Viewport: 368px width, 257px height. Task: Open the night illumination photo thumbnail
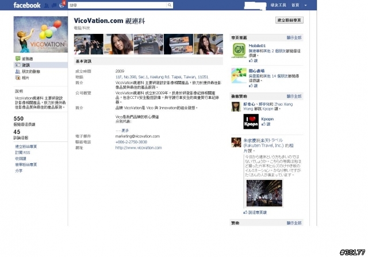coord(264,193)
